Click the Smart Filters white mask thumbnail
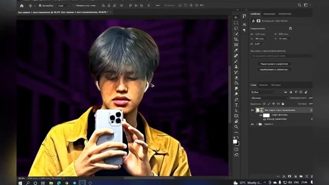The width and height of the screenshot is (329, 185). [266, 115]
